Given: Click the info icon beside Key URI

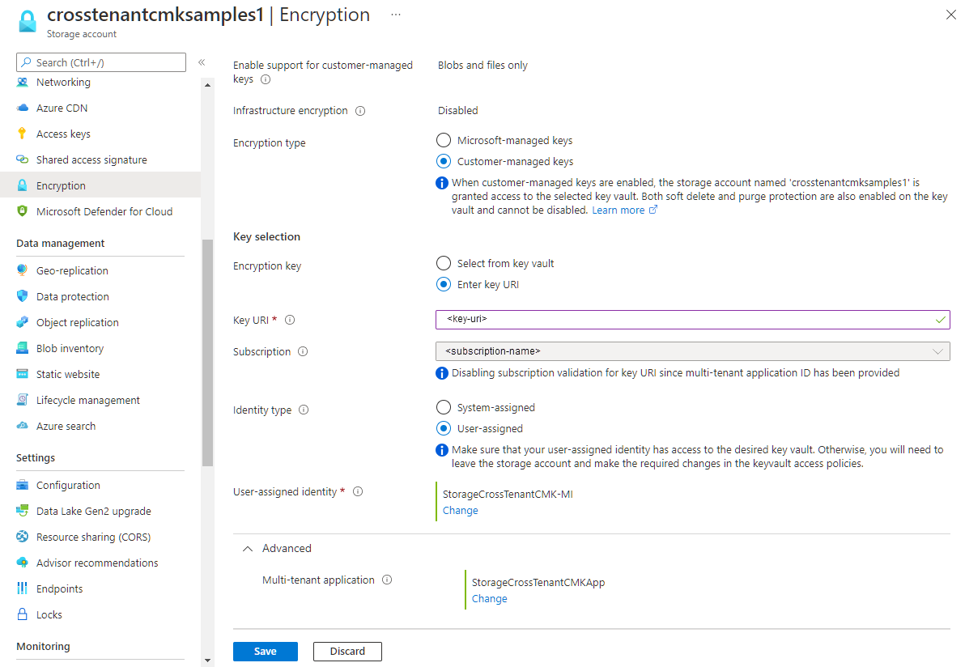Looking at the screenshot, I should click(x=290, y=320).
